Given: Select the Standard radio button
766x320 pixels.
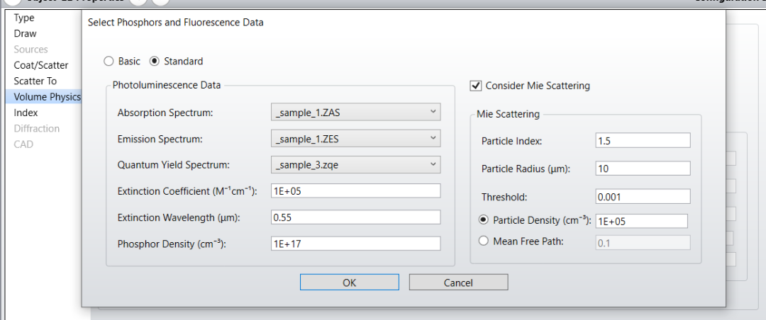Looking at the screenshot, I should point(155,62).
